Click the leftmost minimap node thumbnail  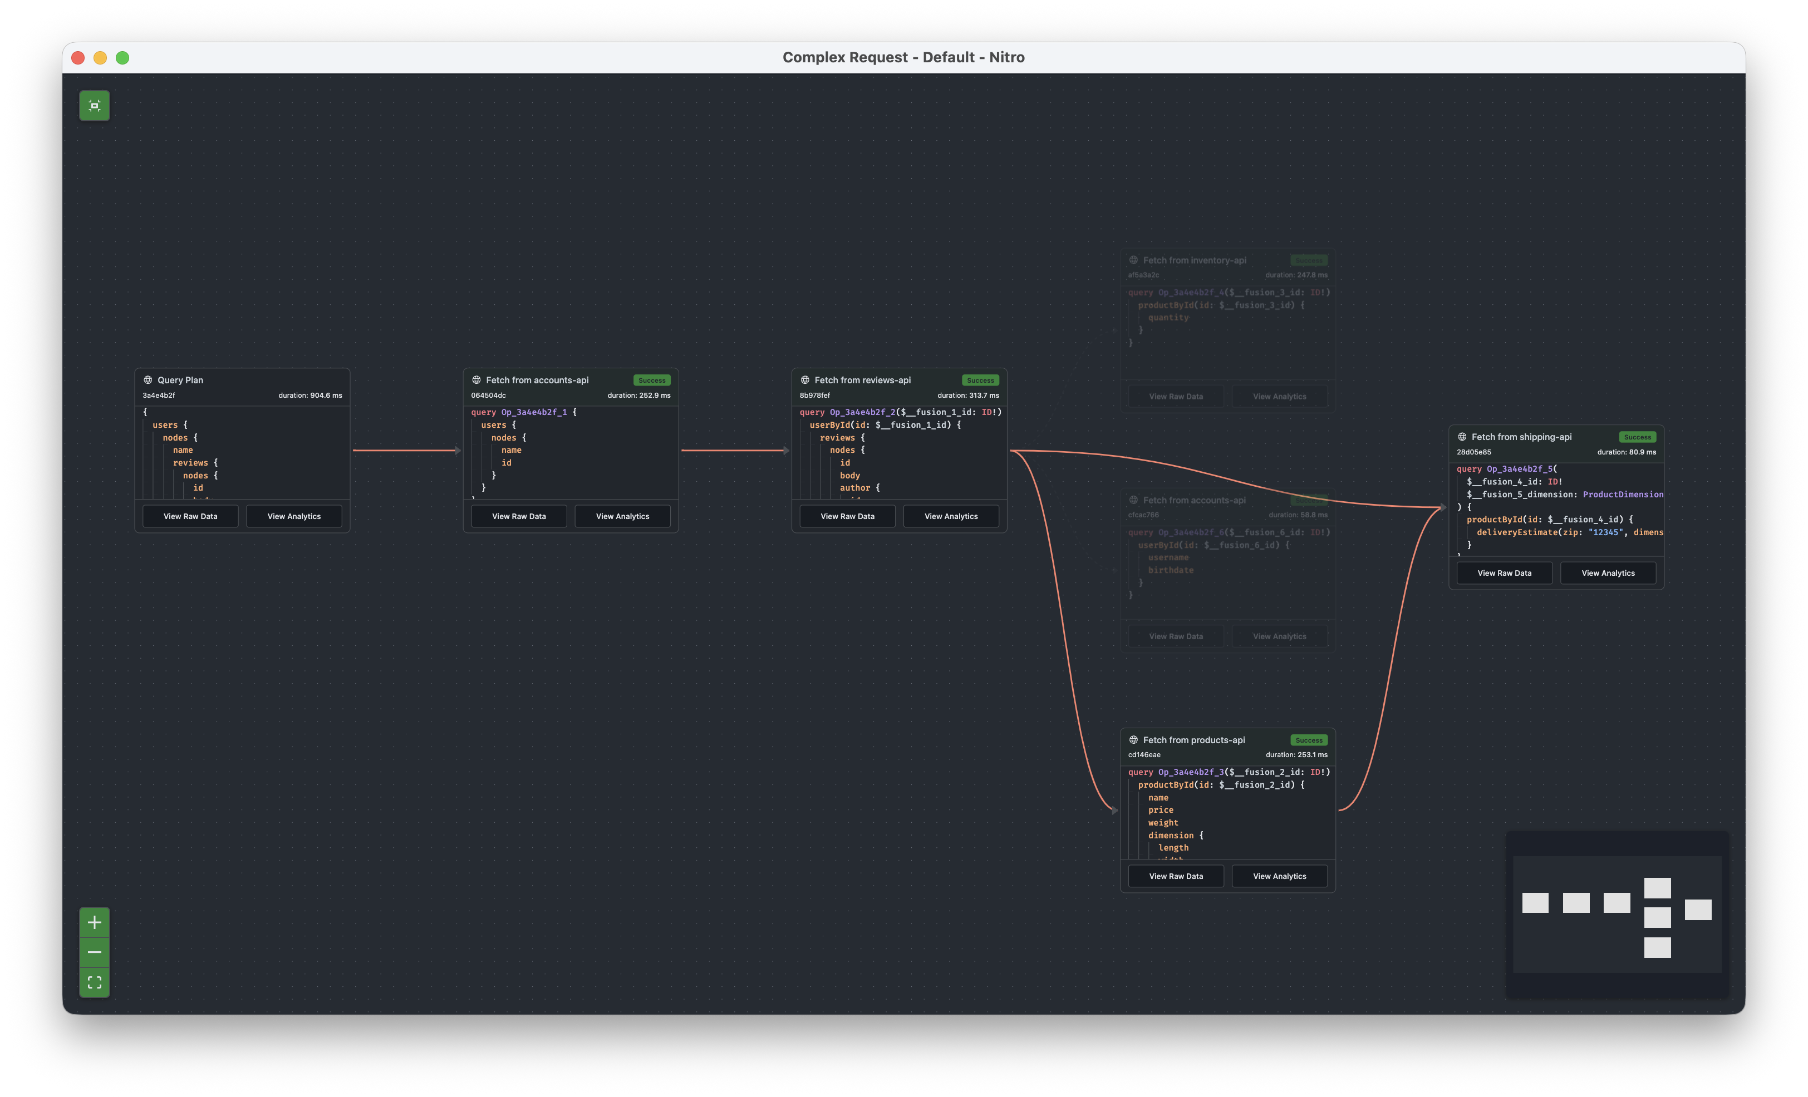[1535, 903]
